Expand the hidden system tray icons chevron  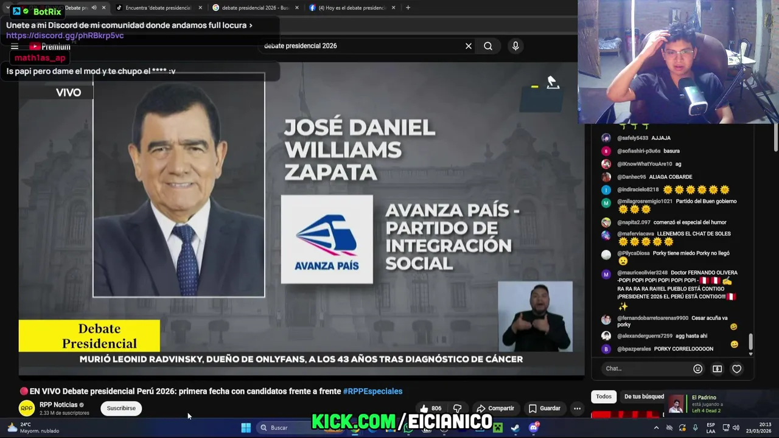(656, 428)
